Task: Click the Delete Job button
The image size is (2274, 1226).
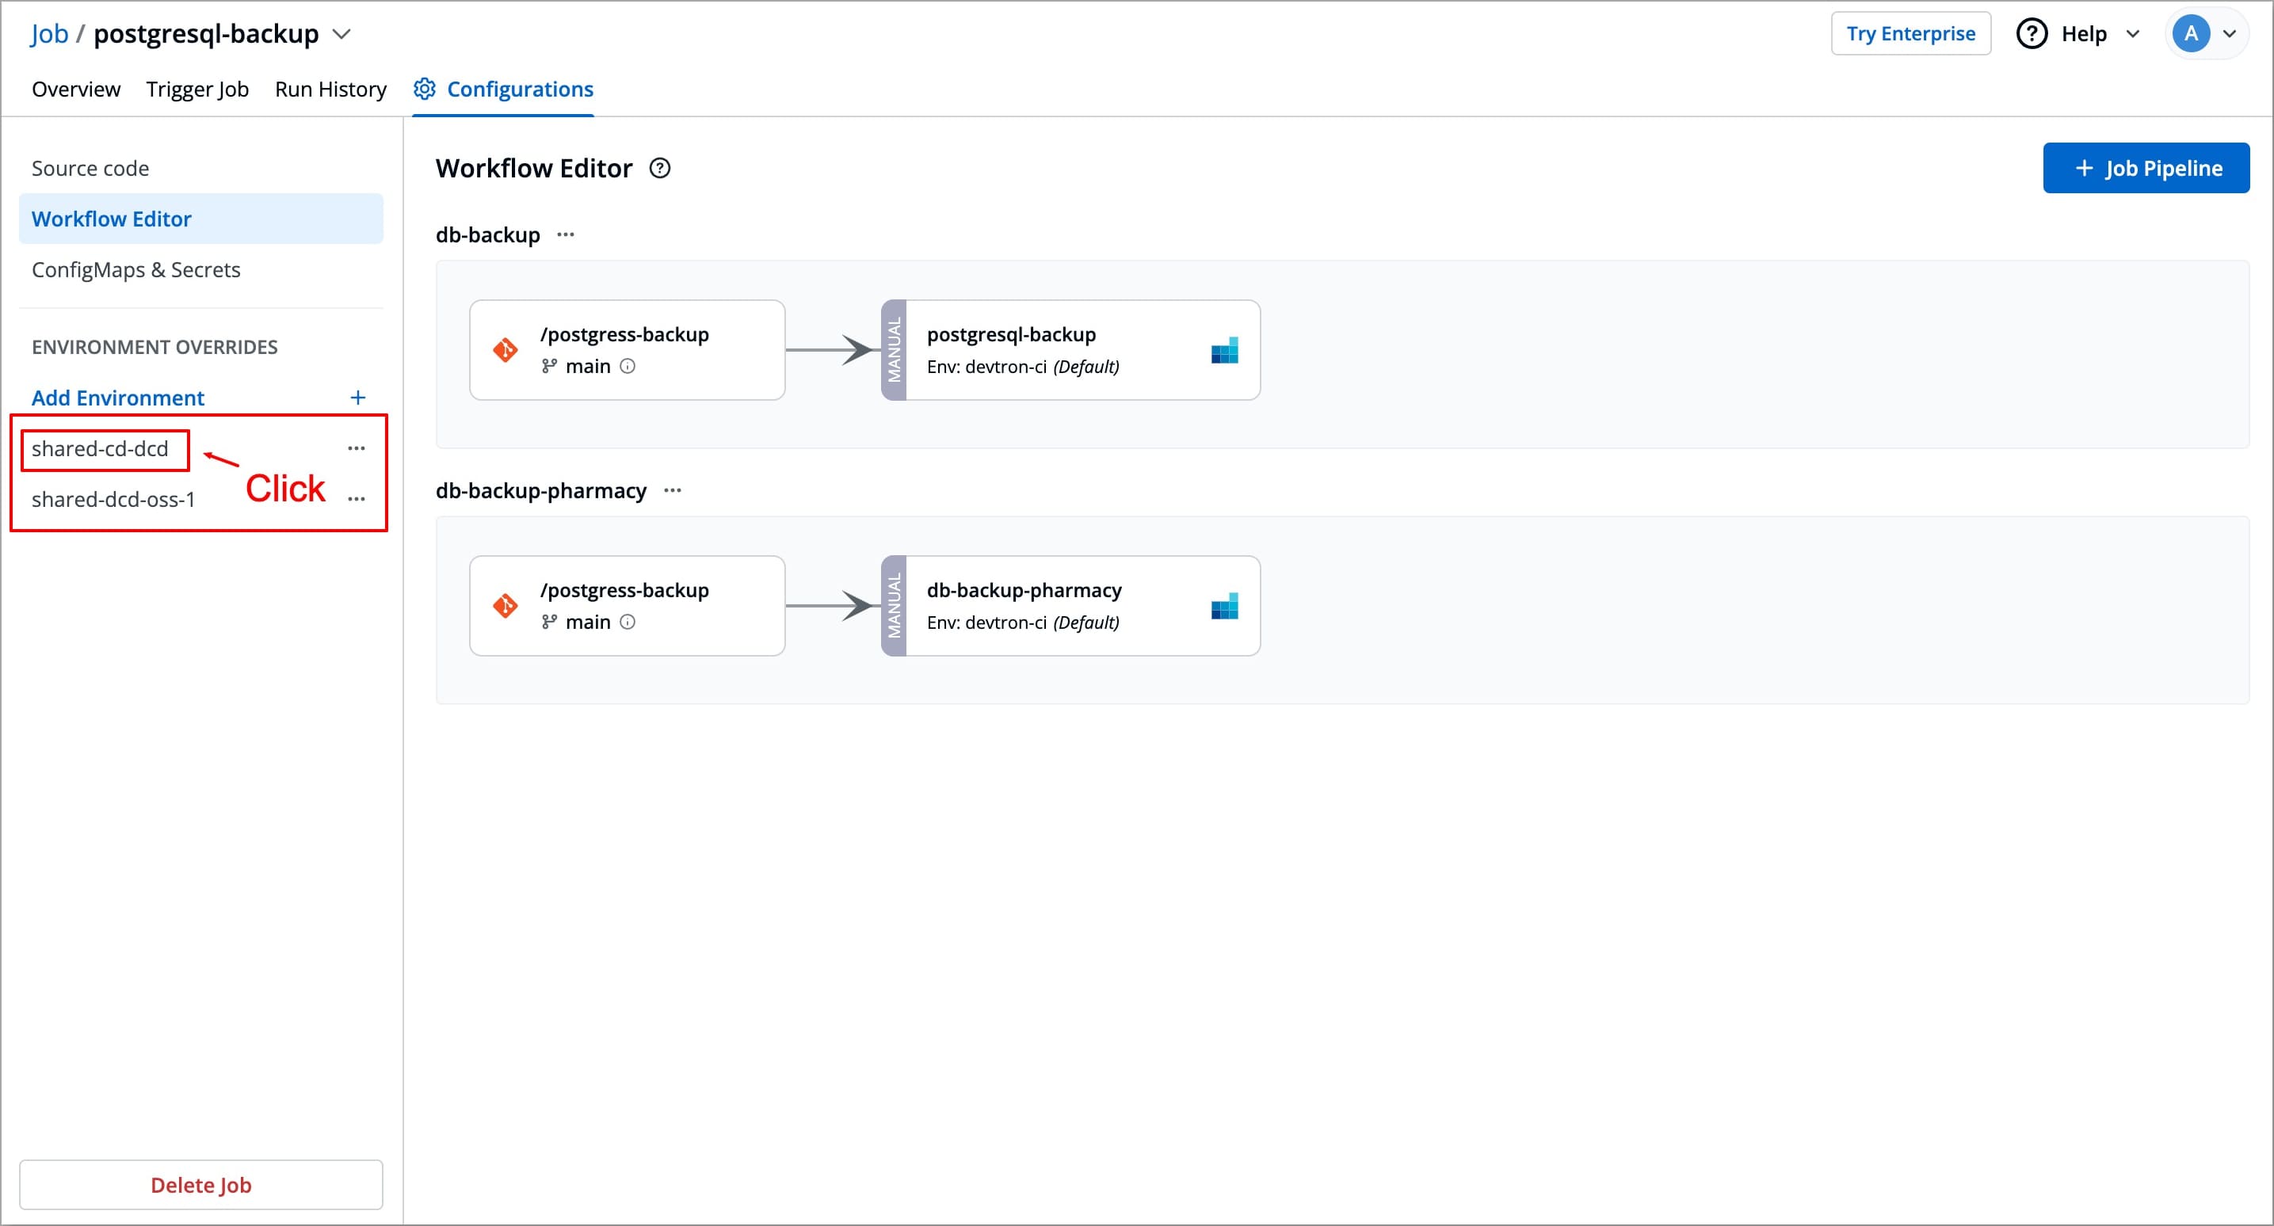Action: coord(200,1185)
